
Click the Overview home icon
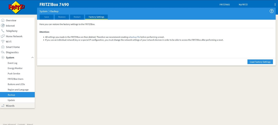(x=3, y=21)
